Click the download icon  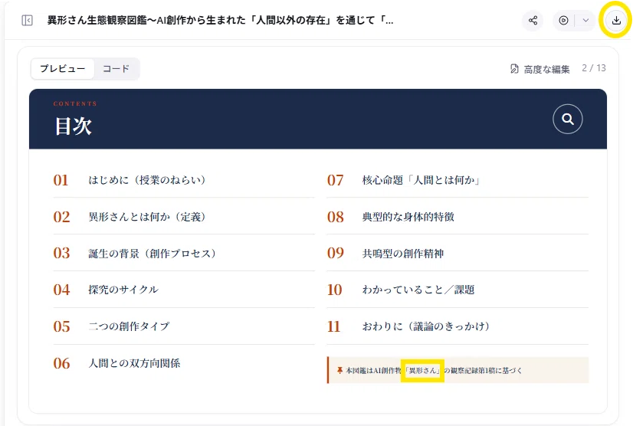[616, 20]
